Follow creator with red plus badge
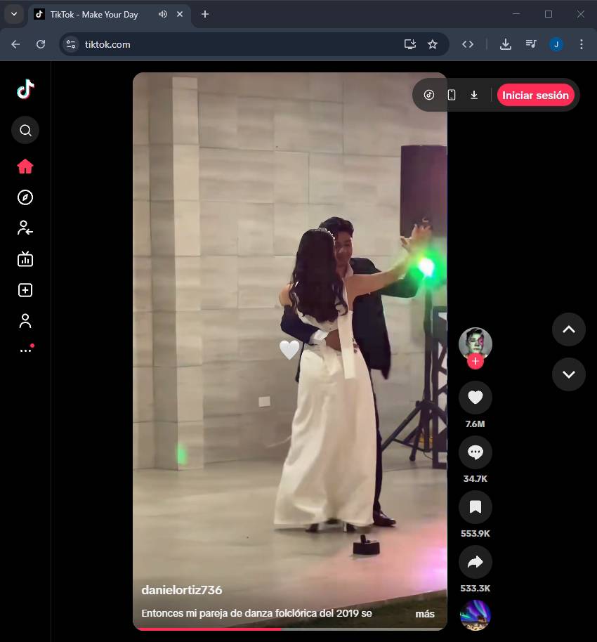 [x=475, y=361]
